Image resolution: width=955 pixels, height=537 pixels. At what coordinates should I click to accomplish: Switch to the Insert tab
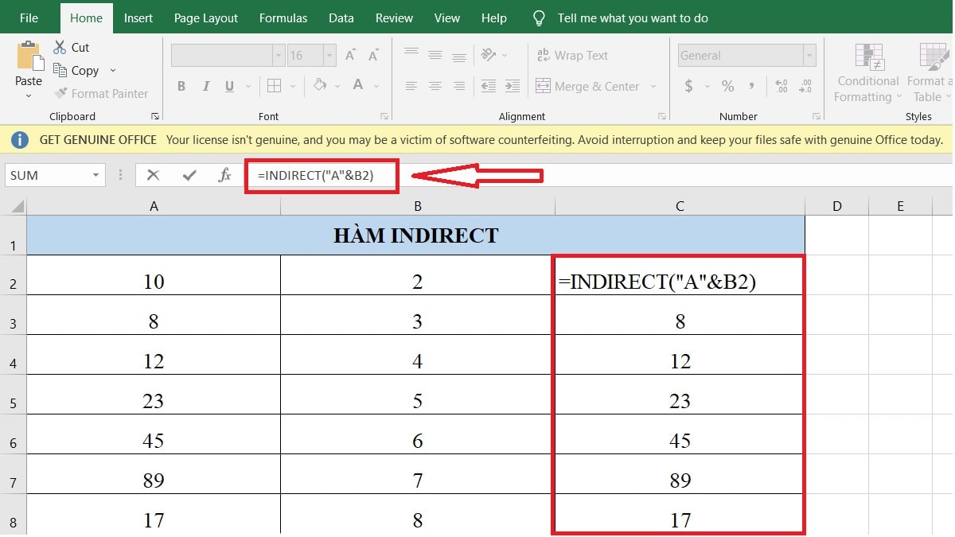[138, 18]
